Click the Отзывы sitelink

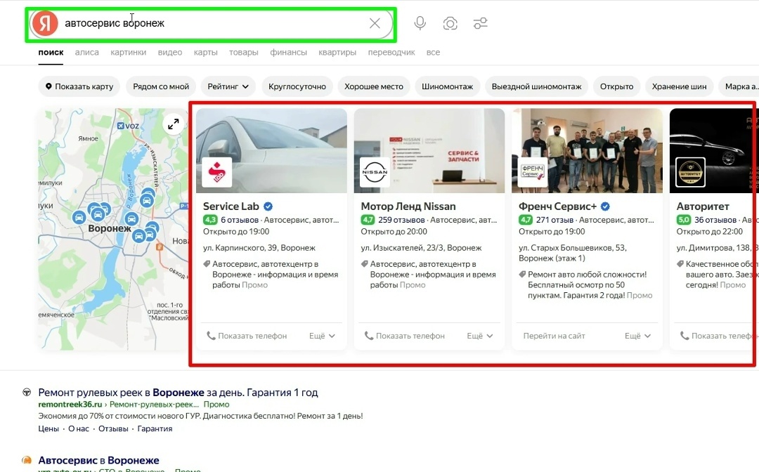(x=113, y=428)
